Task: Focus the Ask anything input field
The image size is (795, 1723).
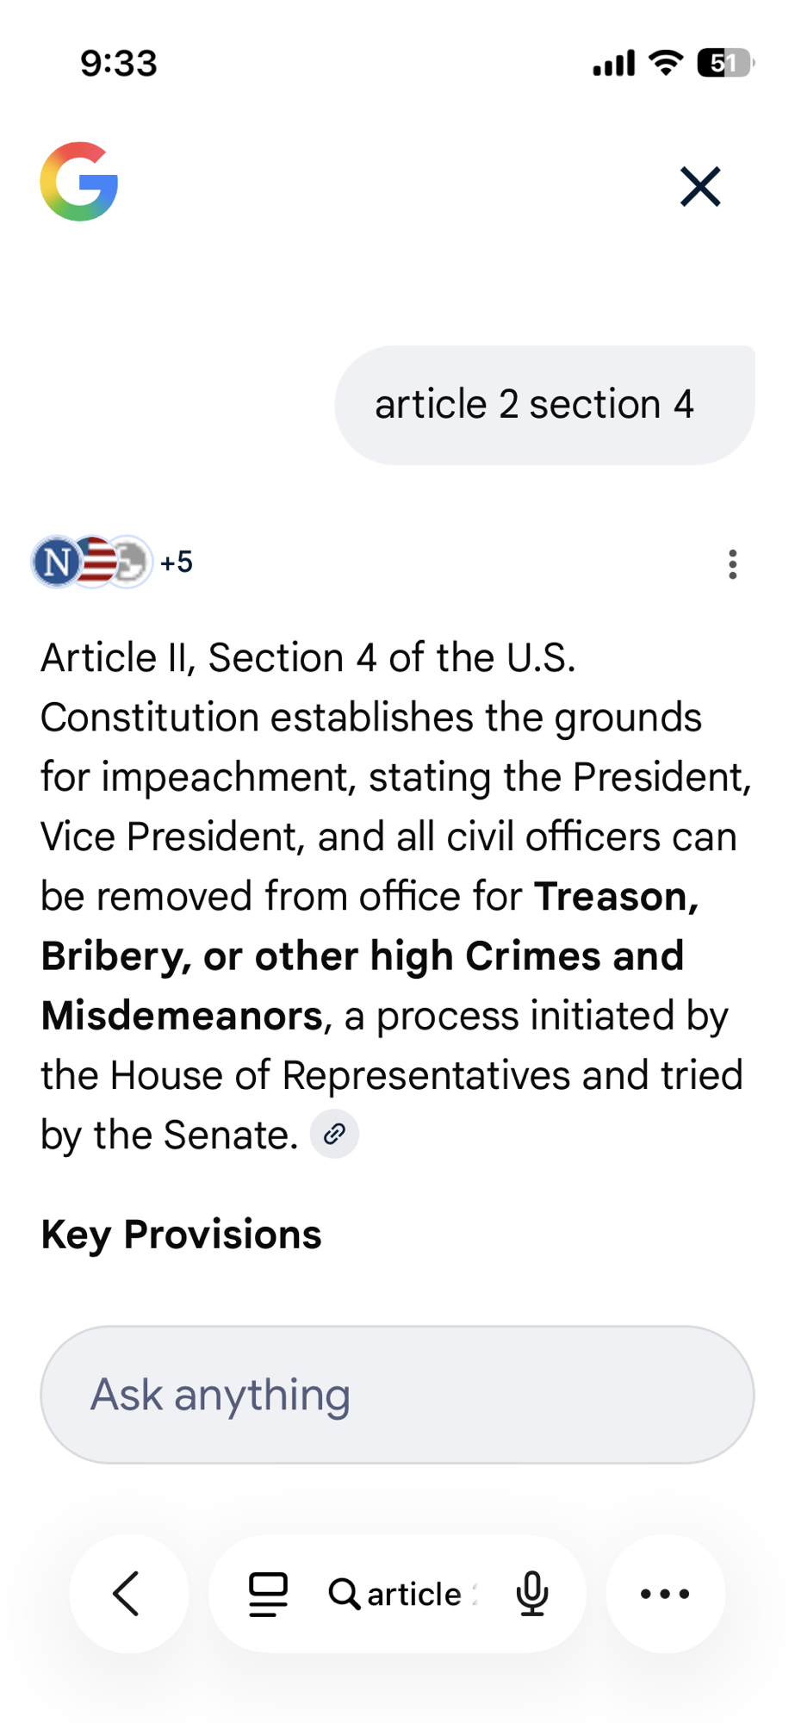Action: coord(397,1395)
